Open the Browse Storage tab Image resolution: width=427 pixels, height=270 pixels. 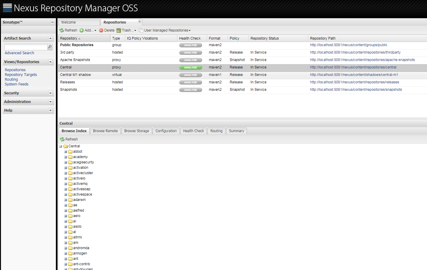pos(137,131)
